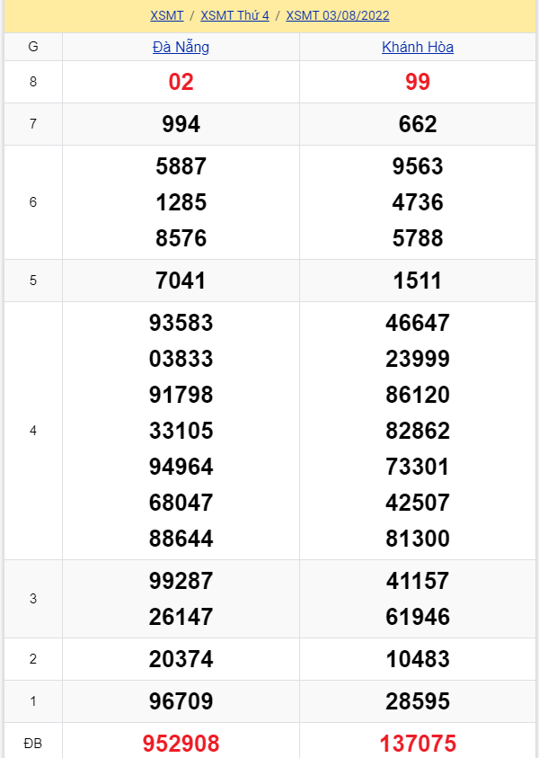Image resolution: width=539 pixels, height=758 pixels.
Task: Click the XSMT Thứ 4 breadcrumb link
Action: [x=234, y=15]
